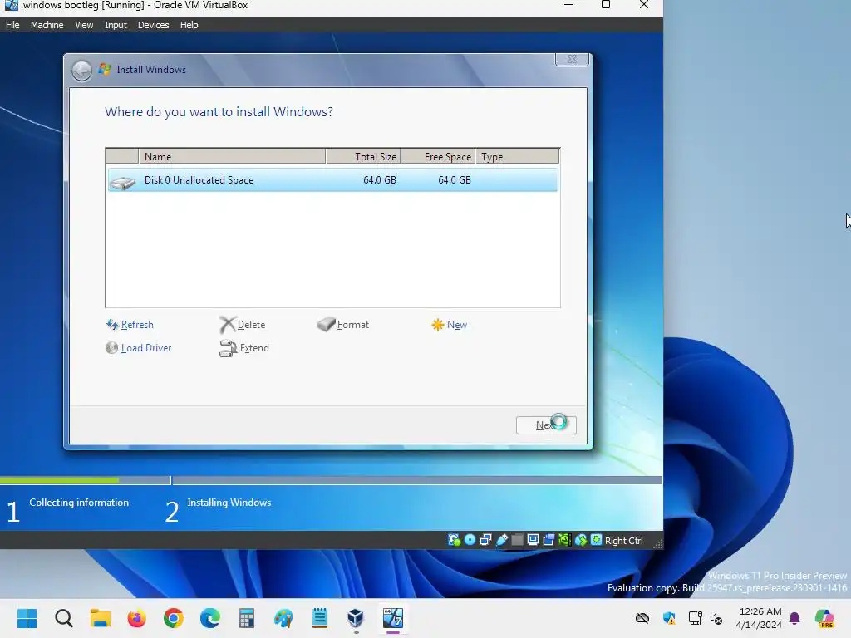Click the Load Driver link
This screenshot has height=638, width=851.
(139, 348)
